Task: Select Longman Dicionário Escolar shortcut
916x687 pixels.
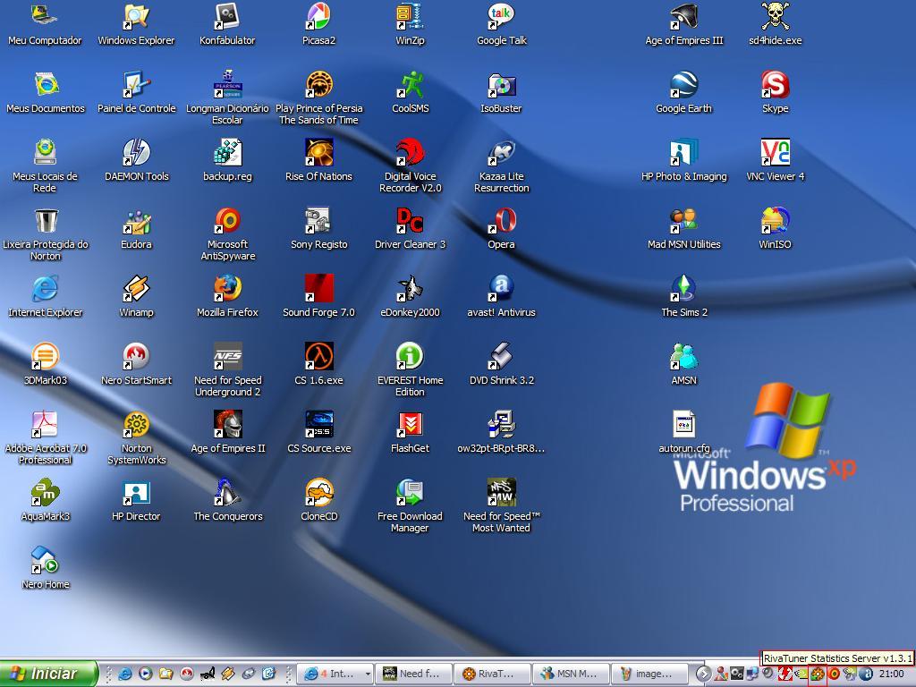Action: (227, 84)
